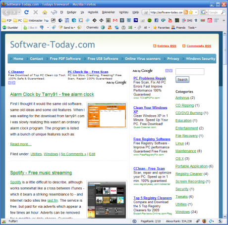Open the alarm clock screenshot thumbnail
The height and width of the screenshot is (225, 228).
pos(107,115)
